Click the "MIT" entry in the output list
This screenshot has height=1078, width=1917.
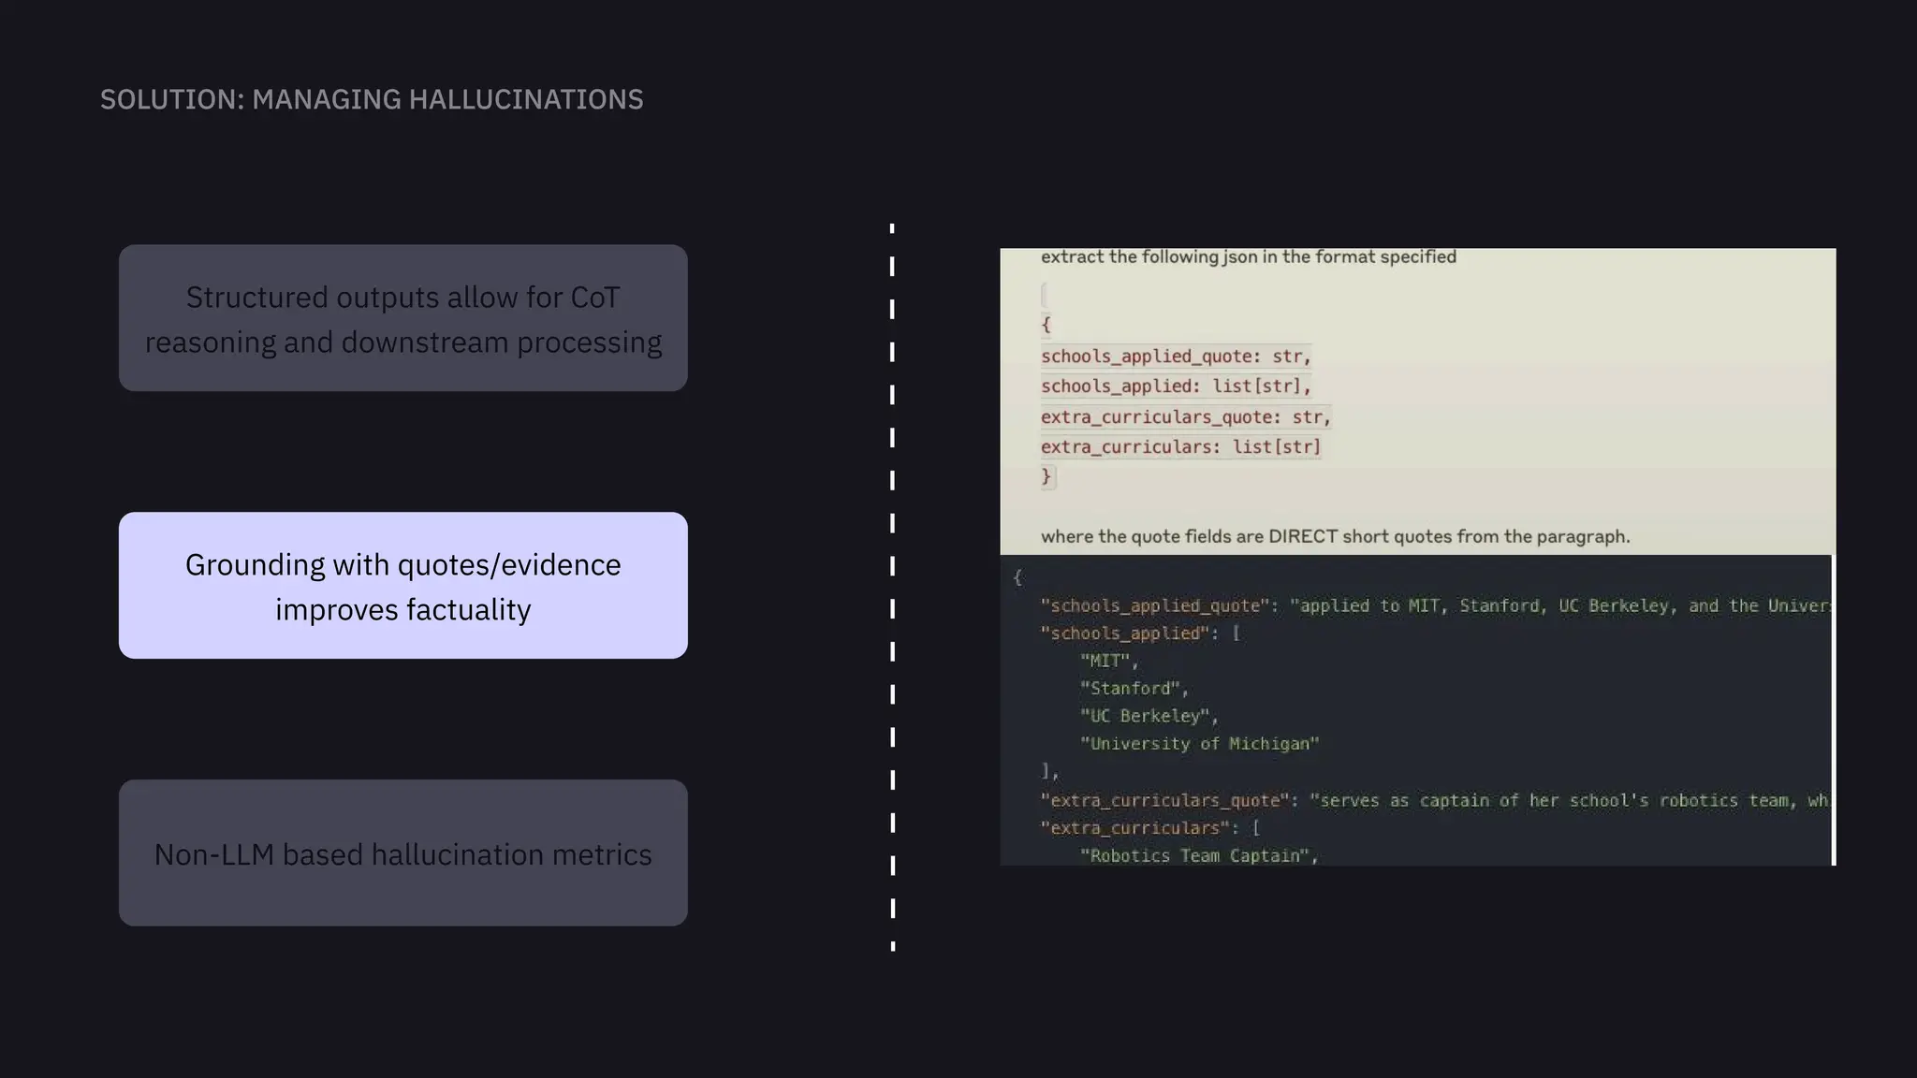pos(1105,661)
